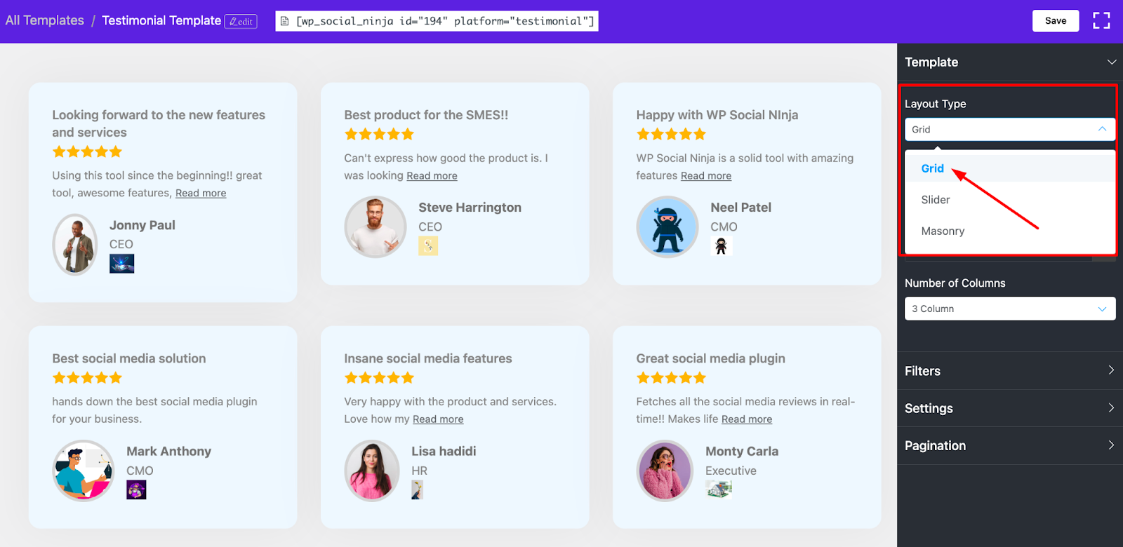Click Read more on Monty Carla's review

click(747, 419)
